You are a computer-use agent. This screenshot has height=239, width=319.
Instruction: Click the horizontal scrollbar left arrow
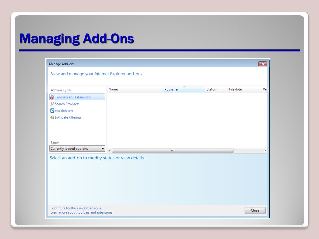click(109, 151)
